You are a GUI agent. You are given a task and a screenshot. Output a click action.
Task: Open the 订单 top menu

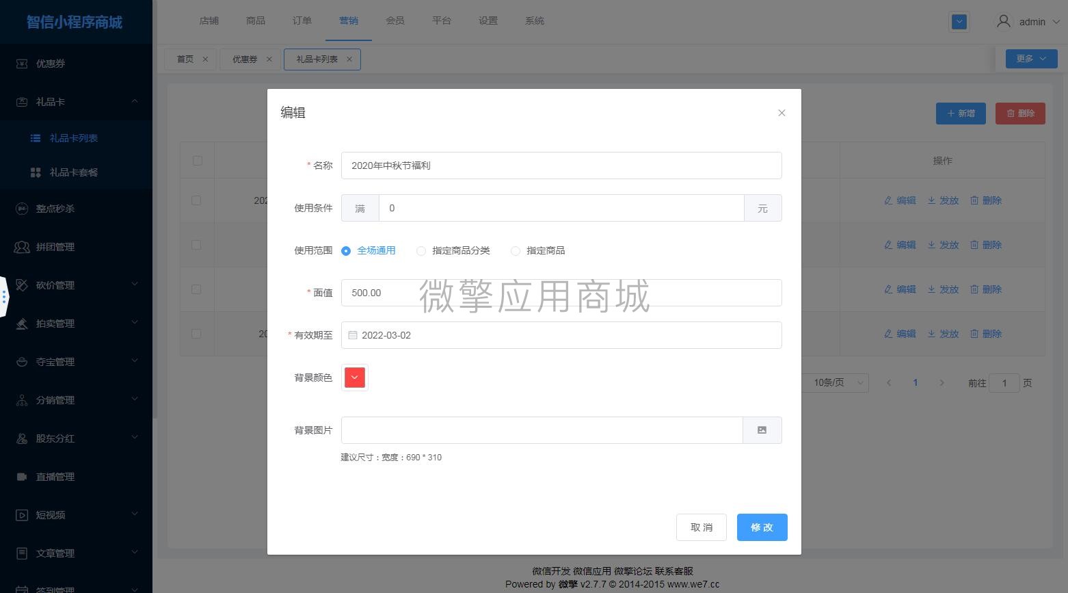[302, 21]
